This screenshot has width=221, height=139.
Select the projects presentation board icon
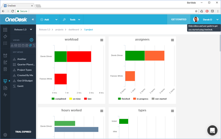coord(5,81)
